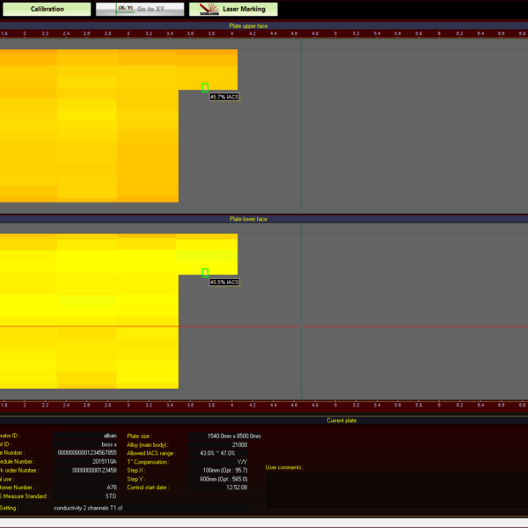
Task: Click the Go to XY button
Action: [140, 9]
